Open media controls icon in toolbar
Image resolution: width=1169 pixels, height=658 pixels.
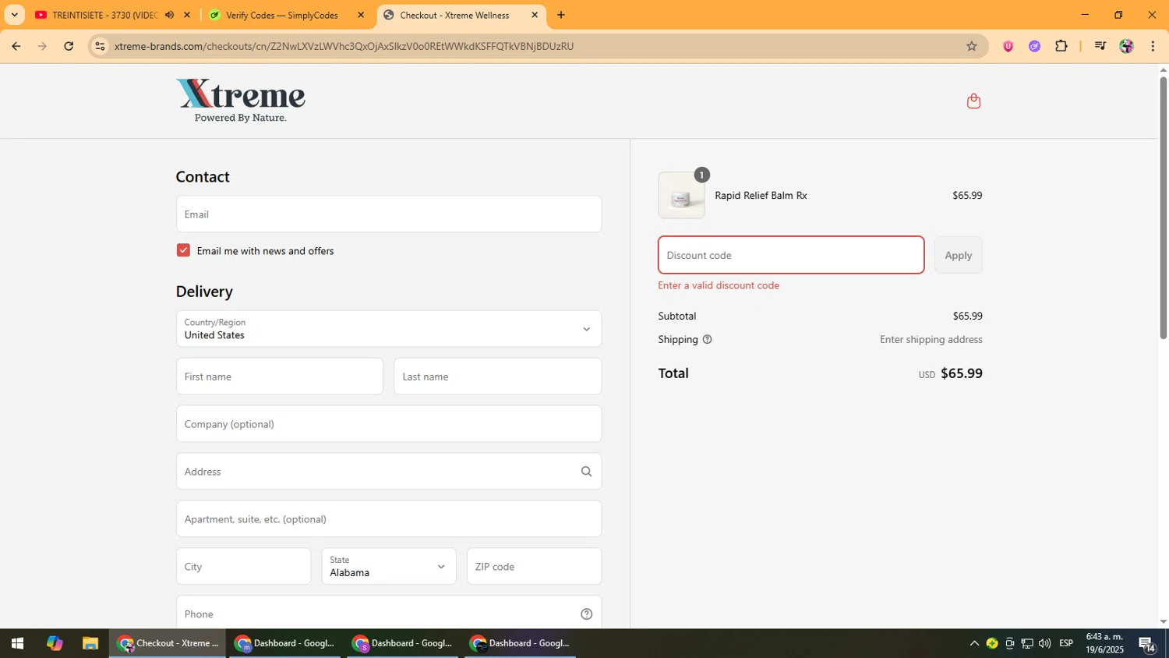pyautogui.click(x=1100, y=46)
